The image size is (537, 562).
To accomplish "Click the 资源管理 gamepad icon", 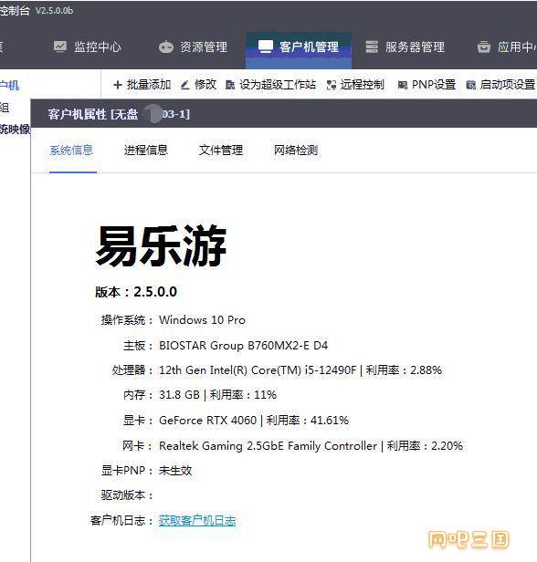I will point(165,47).
